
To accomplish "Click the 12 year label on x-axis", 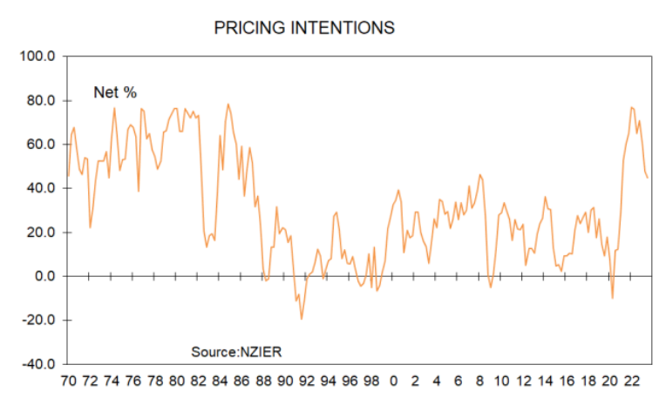I will tap(523, 381).
